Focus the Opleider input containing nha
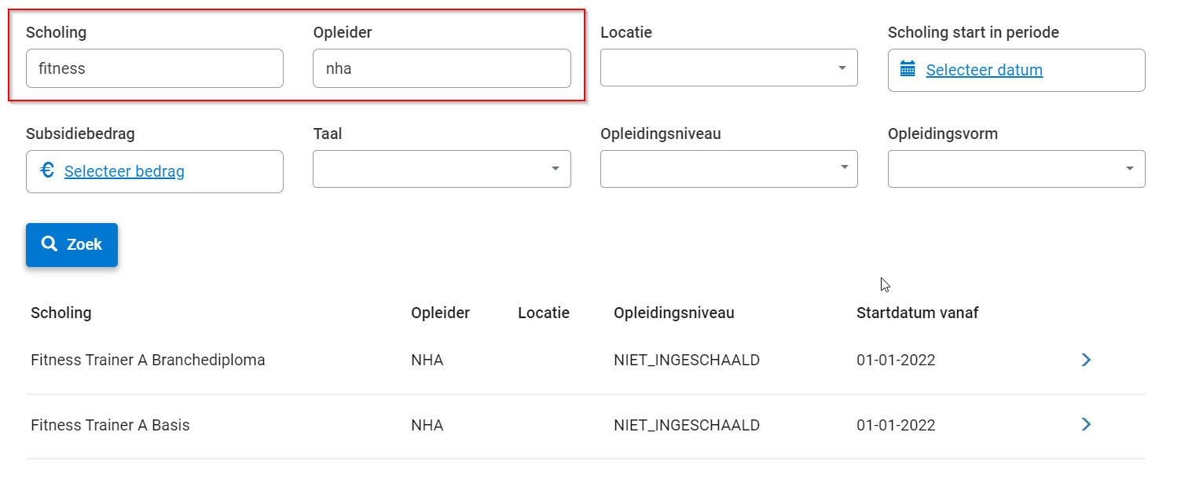This screenshot has height=487, width=1203. [x=442, y=68]
